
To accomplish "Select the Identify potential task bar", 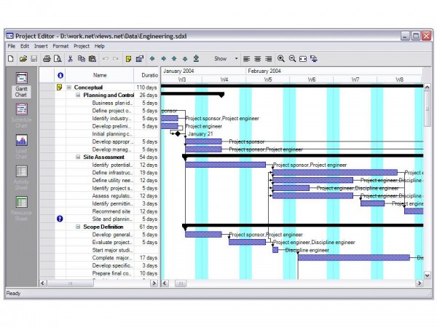I will [226, 165].
